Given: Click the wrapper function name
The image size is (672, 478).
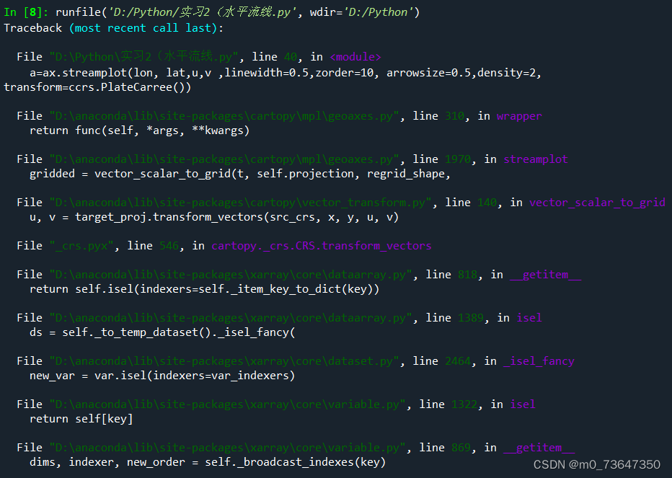Looking at the screenshot, I should point(519,115).
